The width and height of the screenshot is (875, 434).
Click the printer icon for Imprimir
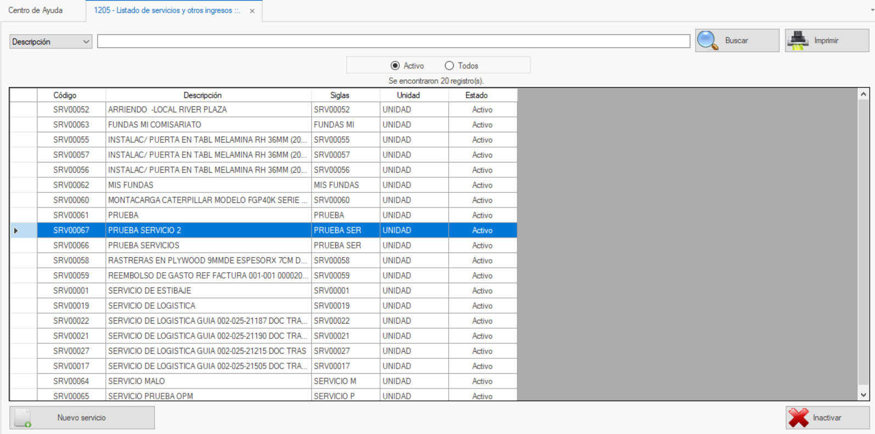(798, 41)
